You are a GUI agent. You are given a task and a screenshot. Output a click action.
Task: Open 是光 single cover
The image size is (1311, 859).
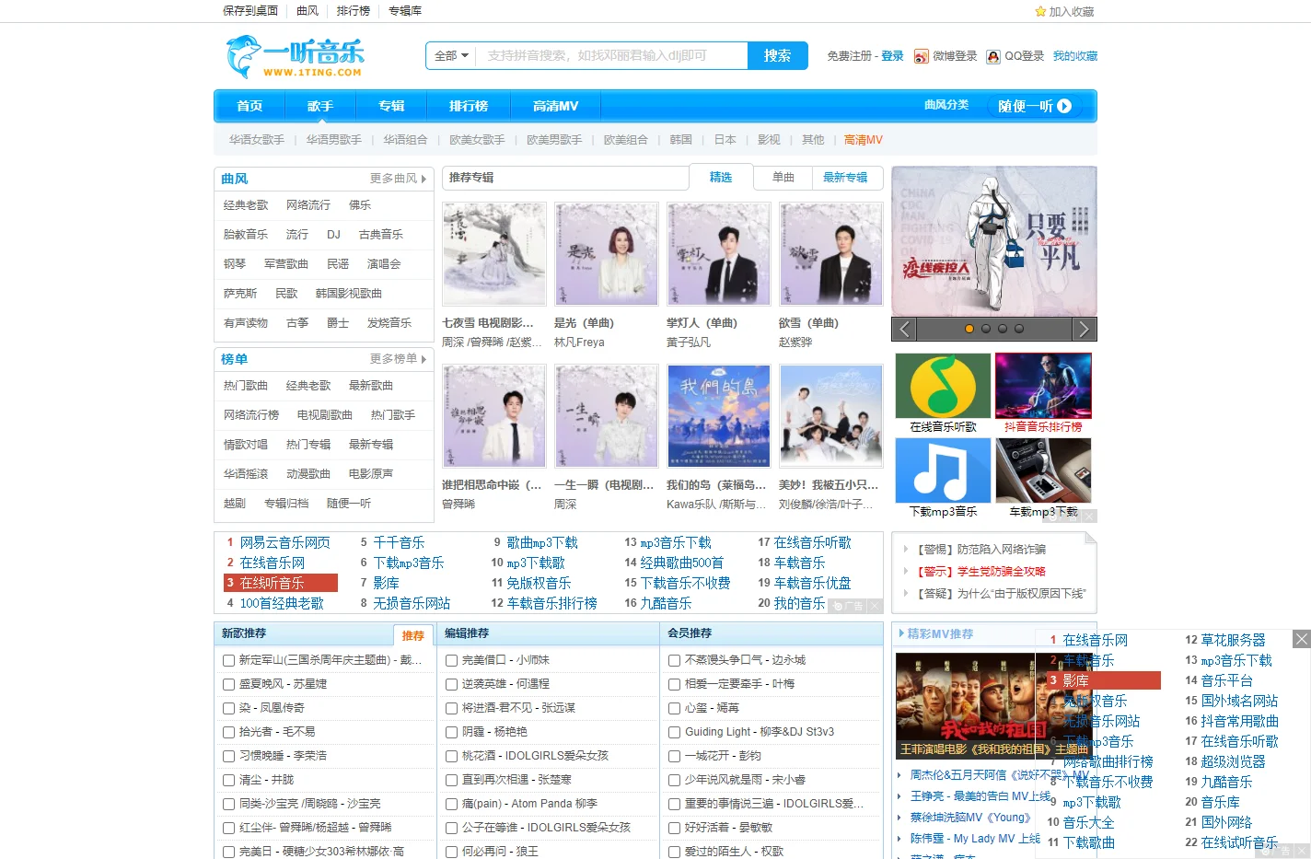pos(607,254)
